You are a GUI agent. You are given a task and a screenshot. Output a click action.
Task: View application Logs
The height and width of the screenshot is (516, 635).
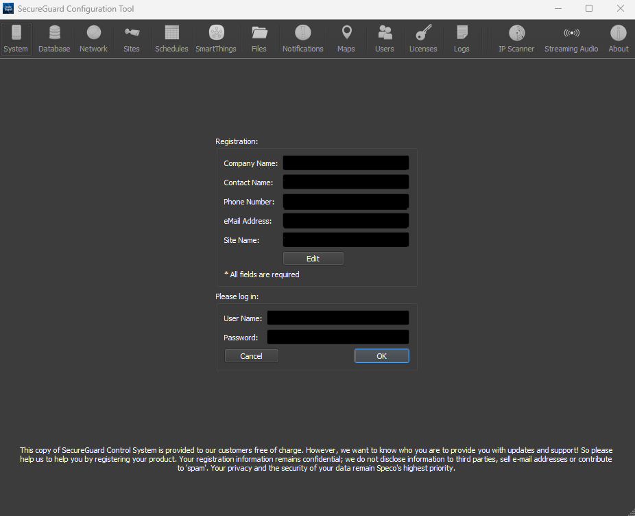pyautogui.click(x=461, y=38)
